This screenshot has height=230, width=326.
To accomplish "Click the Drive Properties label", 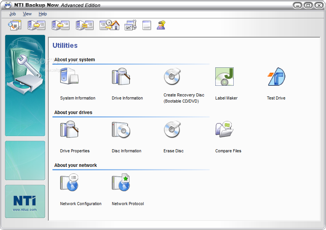I will pos(75,151).
